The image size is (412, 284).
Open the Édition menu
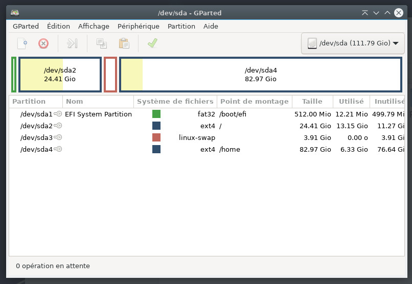pyautogui.click(x=58, y=26)
